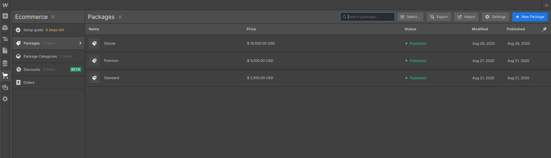Open the Deluxe package row
This screenshot has height=158, width=551.
click(110, 43)
